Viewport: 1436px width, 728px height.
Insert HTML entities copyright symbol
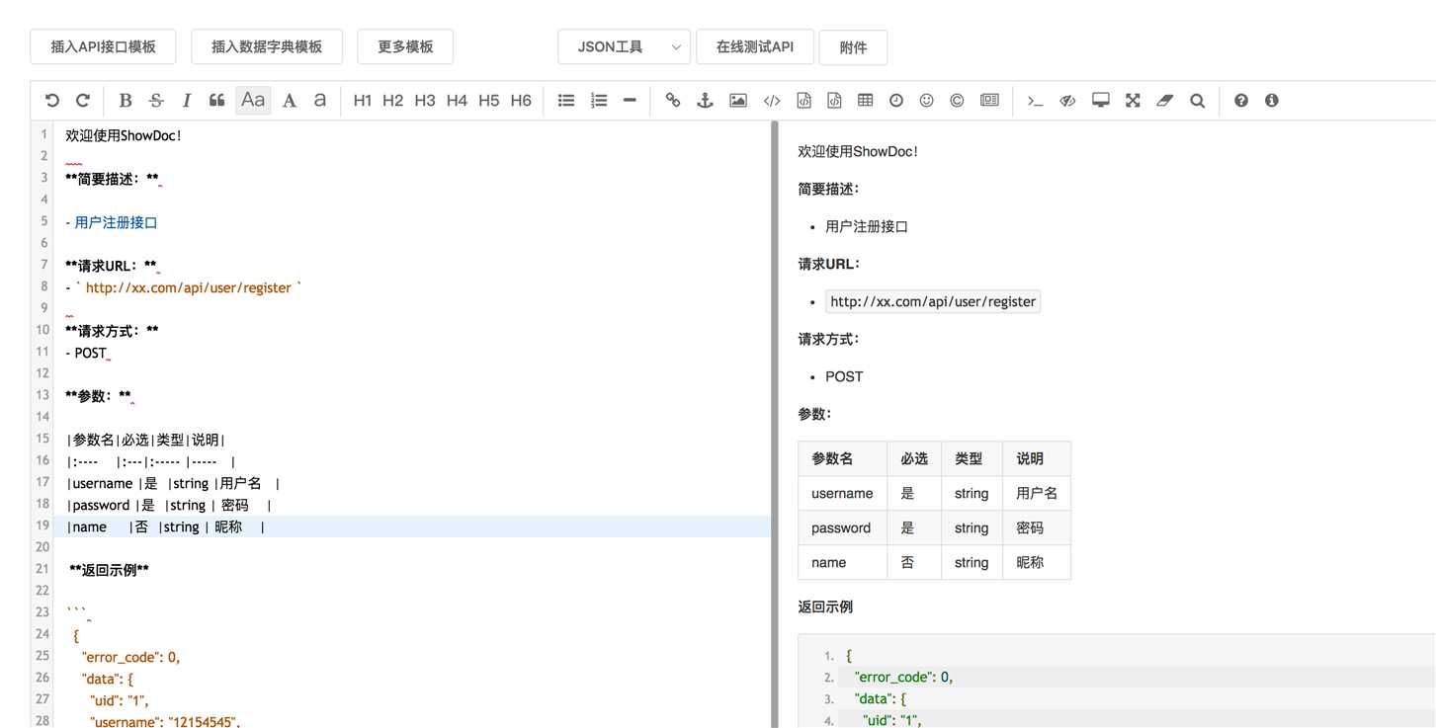pos(957,100)
